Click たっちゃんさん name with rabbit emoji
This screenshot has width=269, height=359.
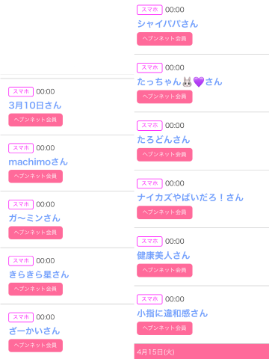coord(179,82)
